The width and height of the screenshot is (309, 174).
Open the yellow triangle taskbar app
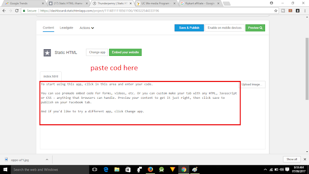pos(173,170)
